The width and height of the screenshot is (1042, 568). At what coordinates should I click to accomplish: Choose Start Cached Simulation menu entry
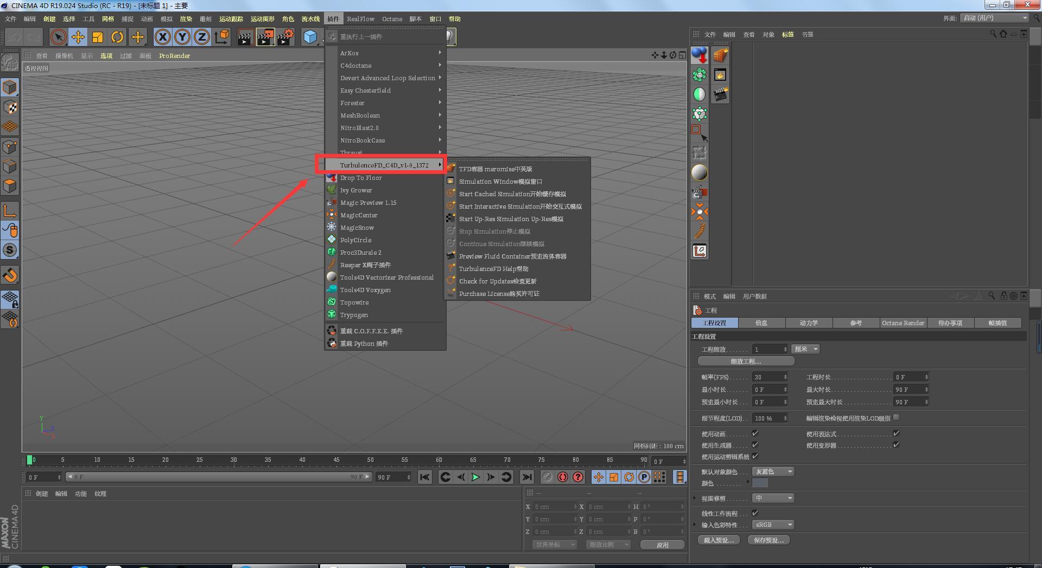point(512,194)
